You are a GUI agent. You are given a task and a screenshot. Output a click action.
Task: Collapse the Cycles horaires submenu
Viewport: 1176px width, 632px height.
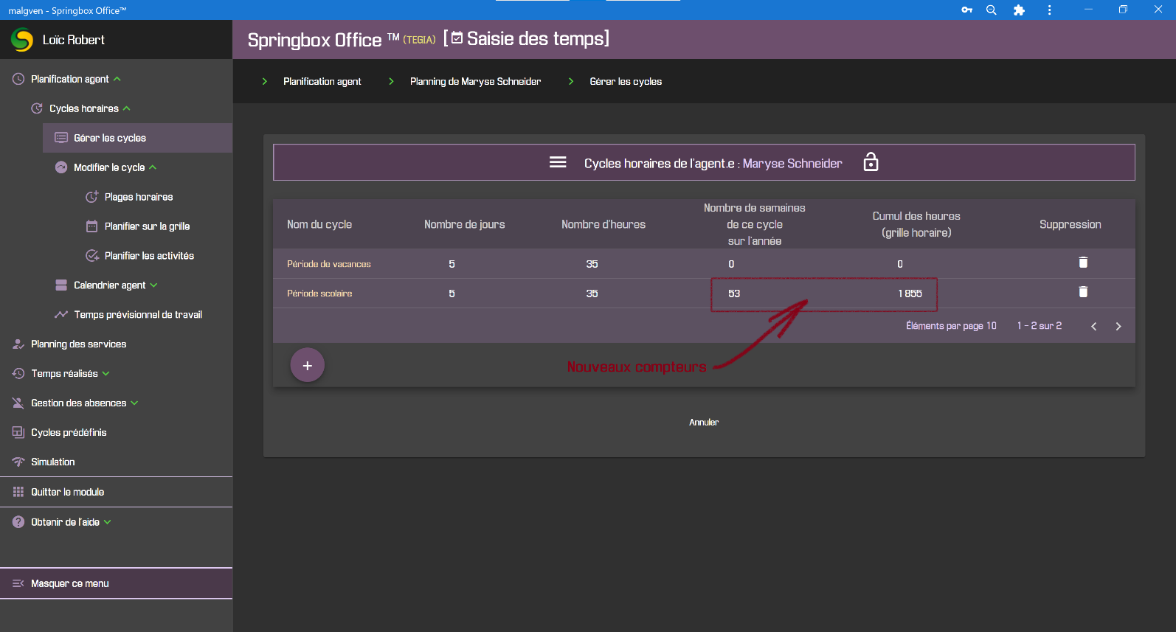(127, 108)
